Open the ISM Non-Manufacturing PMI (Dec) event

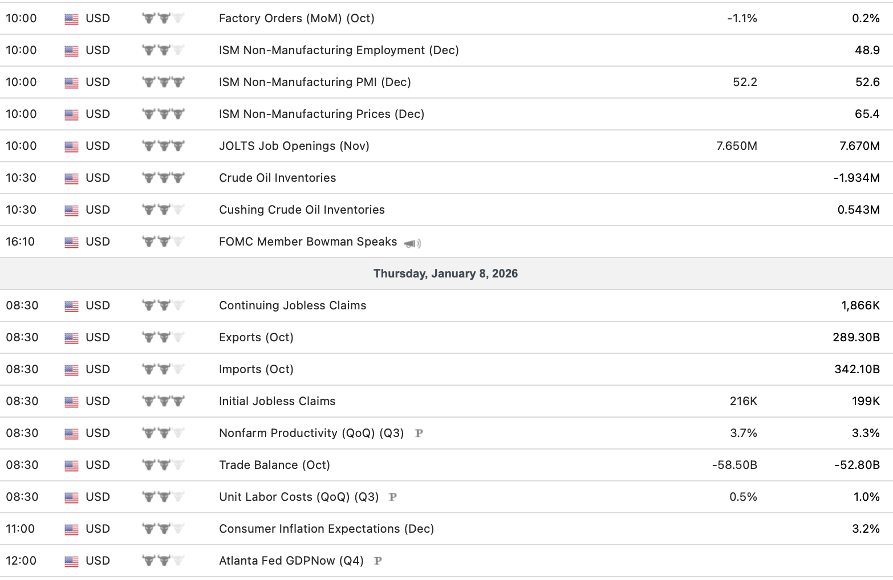tap(315, 82)
